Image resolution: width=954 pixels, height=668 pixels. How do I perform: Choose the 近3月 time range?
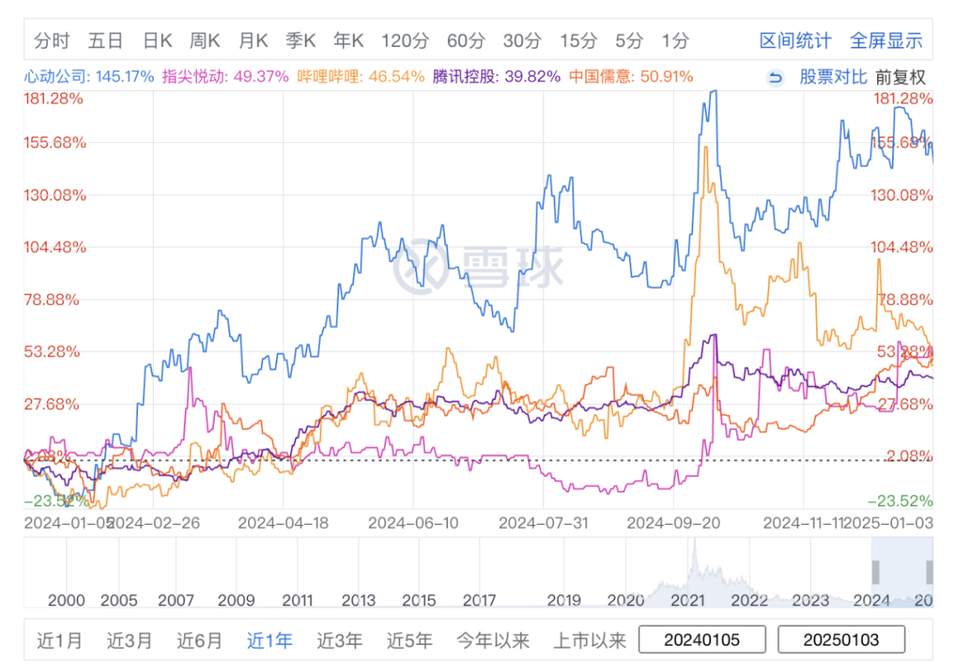129,641
